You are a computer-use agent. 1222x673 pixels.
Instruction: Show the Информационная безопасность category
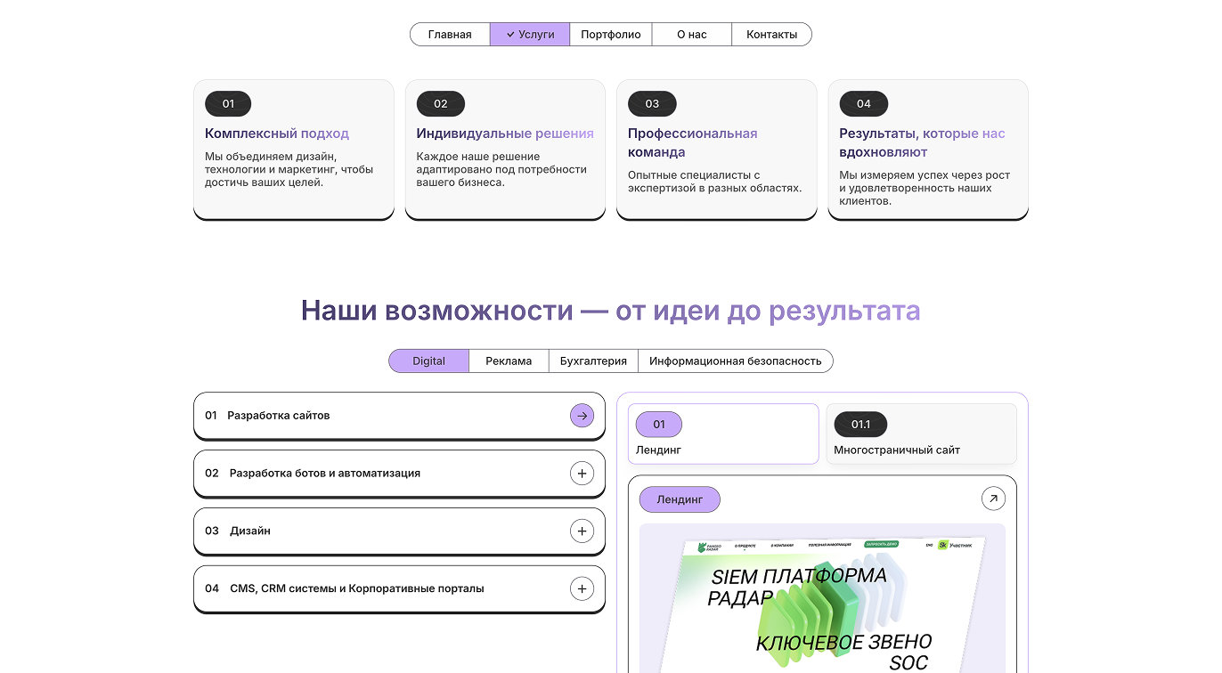(735, 361)
